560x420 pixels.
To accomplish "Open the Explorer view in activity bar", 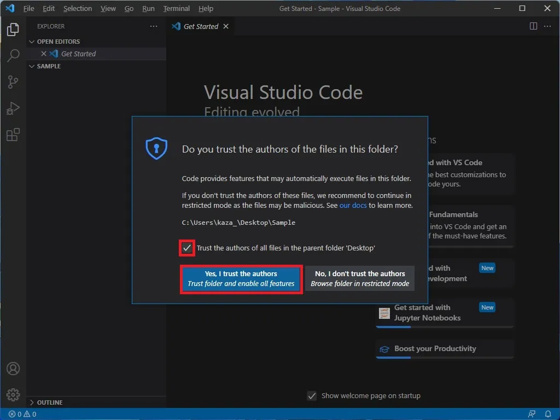I will tap(13, 30).
